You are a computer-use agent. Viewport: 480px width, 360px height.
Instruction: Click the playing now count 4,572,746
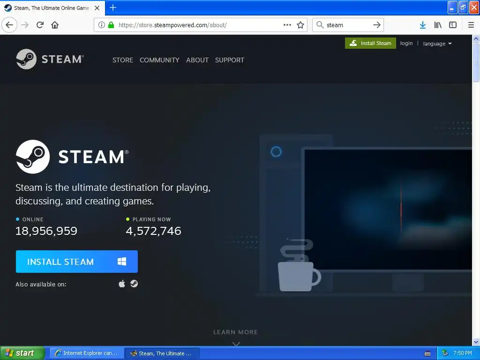click(154, 231)
